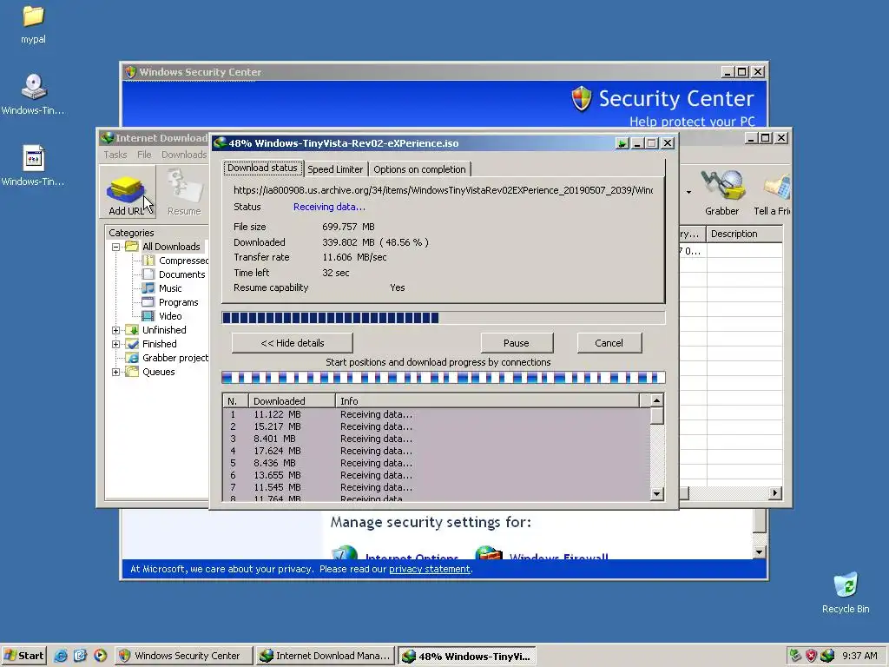889x667 pixels.
Task: Switch to Options on completion tab
Action: (419, 169)
